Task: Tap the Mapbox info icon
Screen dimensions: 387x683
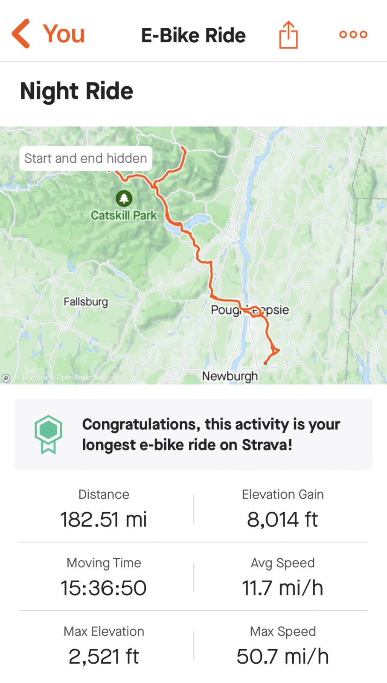Action: (x=6, y=378)
